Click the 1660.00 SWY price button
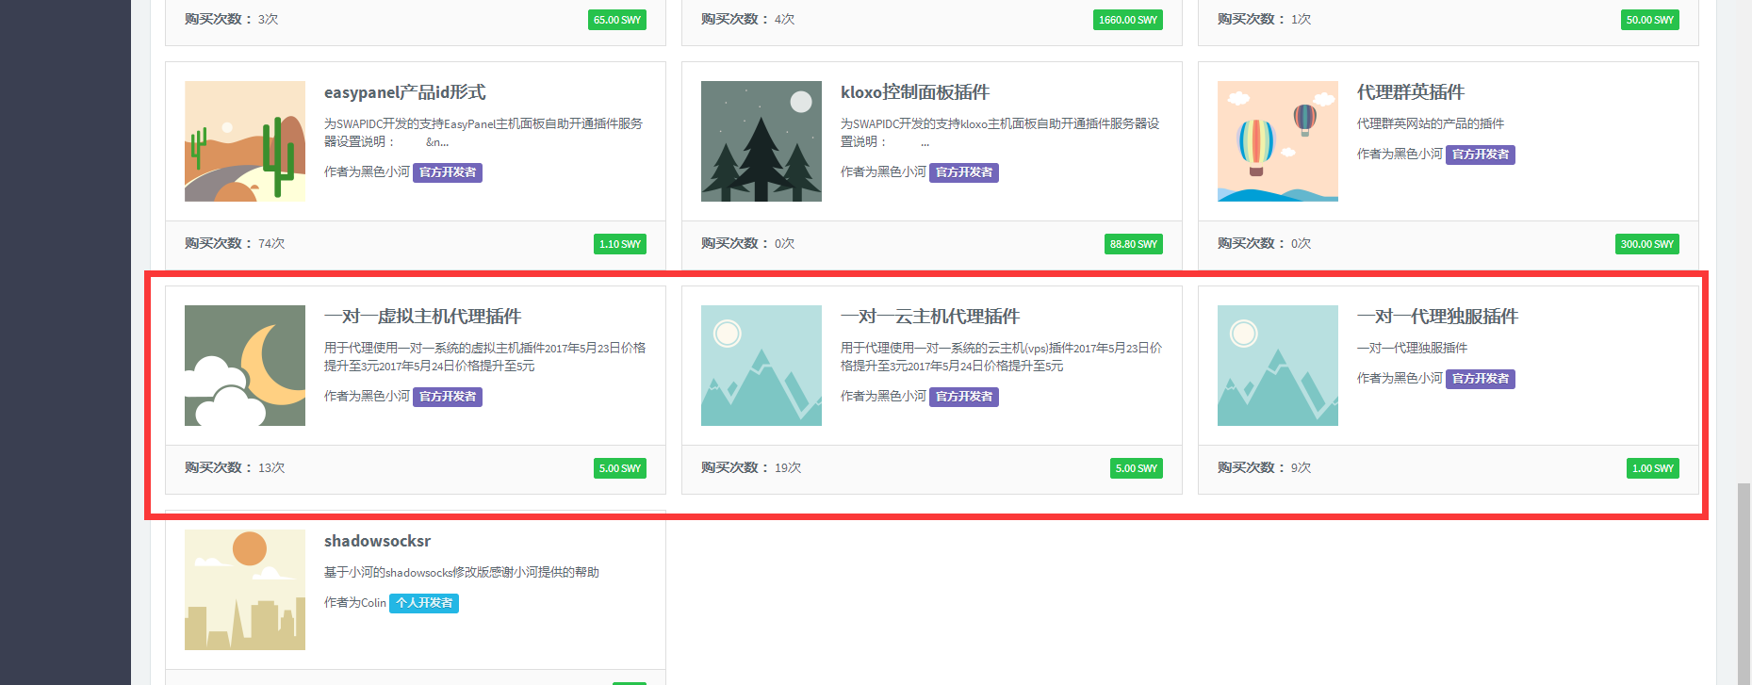Image resolution: width=1752 pixels, height=685 pixels. click(1127, 20)
